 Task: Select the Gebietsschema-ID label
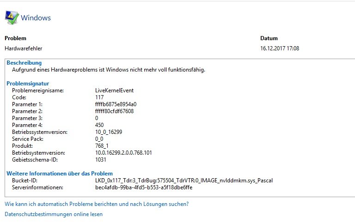coord(35,160)
